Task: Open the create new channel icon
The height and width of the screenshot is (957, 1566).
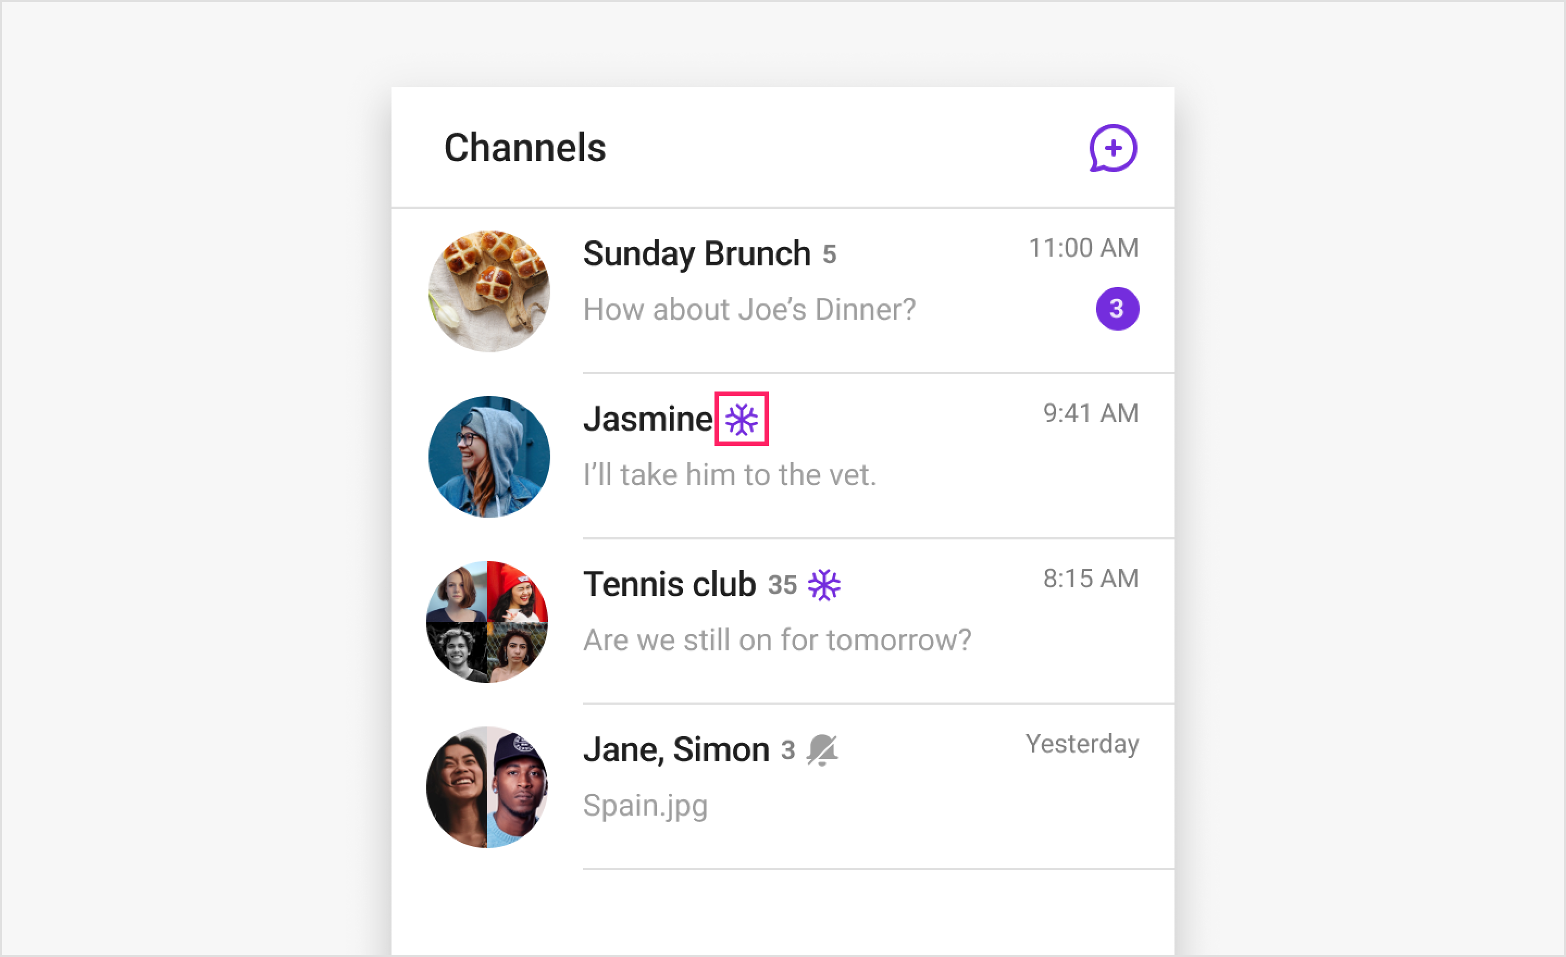Action: (x=1113, y=148)
